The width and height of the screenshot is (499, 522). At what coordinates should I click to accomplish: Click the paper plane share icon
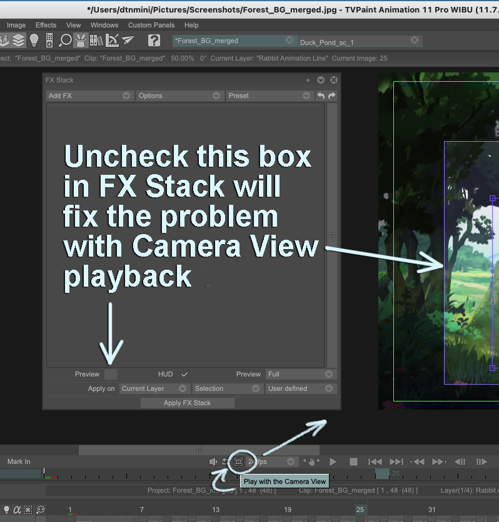click(128, 41)
